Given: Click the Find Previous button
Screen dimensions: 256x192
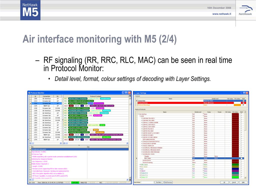Looking at the screenshot, I should 168,182.
